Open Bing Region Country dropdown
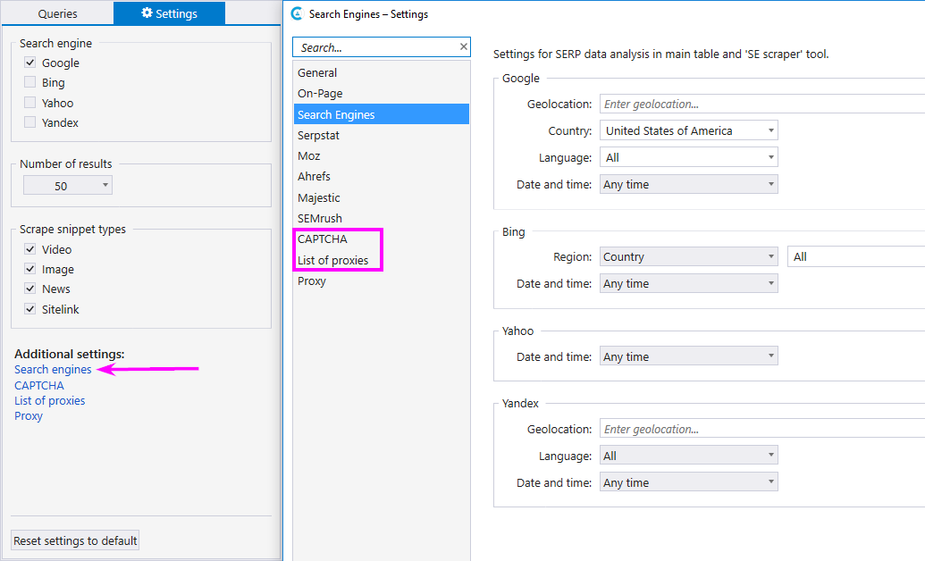The width and height of the screenshot is (925, 561). [688, 256]
